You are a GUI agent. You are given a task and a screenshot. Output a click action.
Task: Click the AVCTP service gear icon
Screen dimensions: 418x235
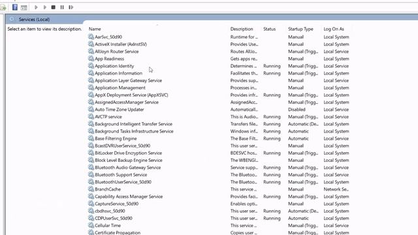(91, 116)
